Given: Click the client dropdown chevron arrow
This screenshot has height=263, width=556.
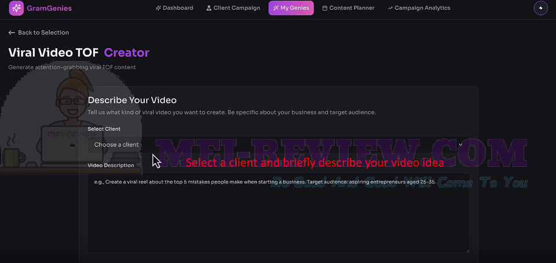Looking at the screenshot, I should (460, 145).
